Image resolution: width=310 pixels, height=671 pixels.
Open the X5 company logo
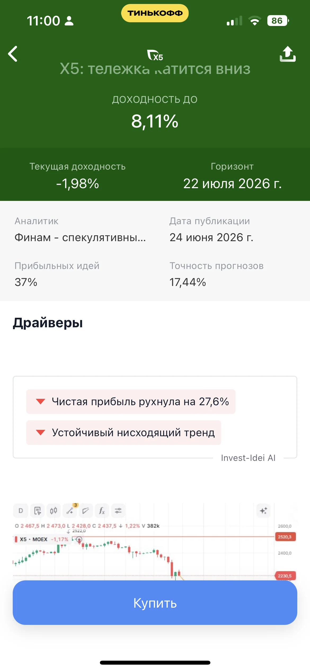155,55
